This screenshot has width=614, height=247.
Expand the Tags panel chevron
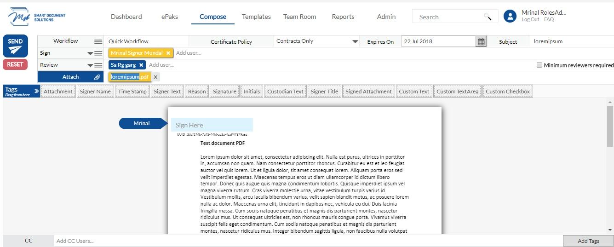pos(36,91)
